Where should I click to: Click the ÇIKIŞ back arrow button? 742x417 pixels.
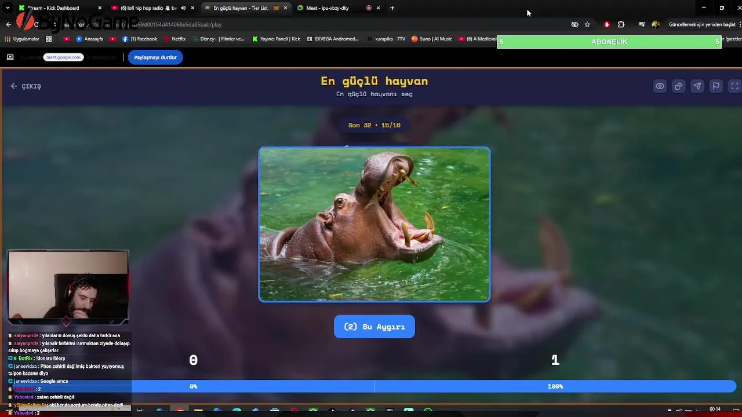[26, 86]
